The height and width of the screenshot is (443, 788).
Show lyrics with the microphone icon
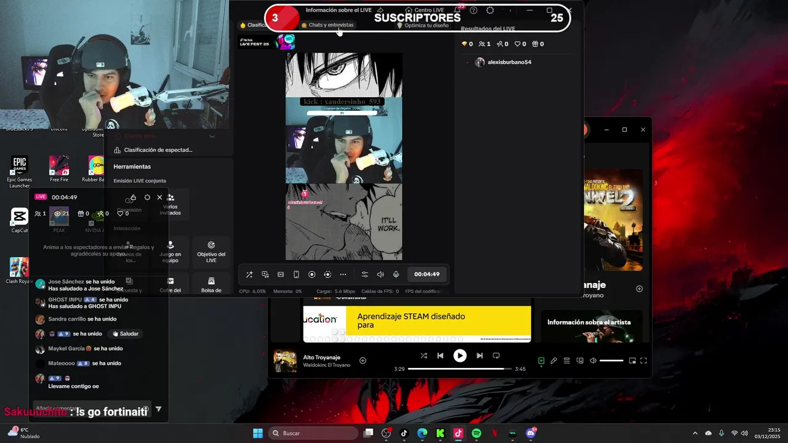pos(553,361)
